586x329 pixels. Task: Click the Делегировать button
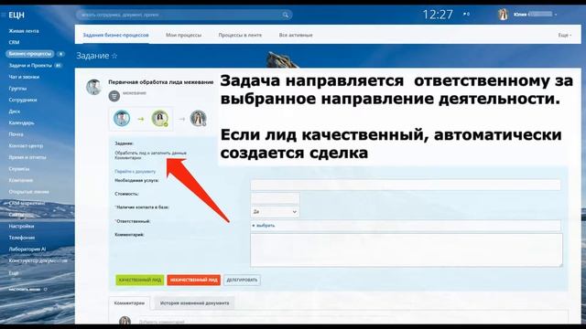pyautogui.click(x=242, y=281)
